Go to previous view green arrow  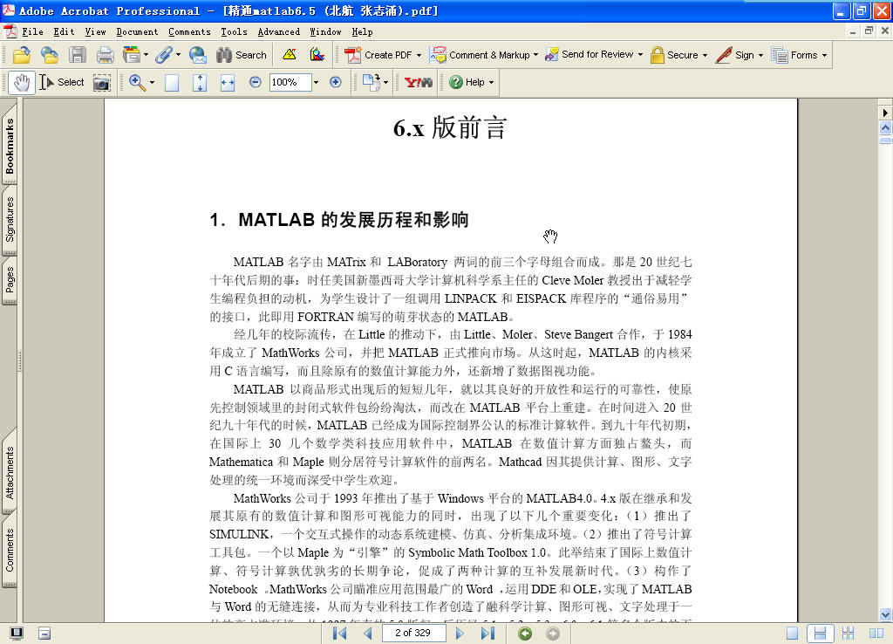(x=525, y=634)
